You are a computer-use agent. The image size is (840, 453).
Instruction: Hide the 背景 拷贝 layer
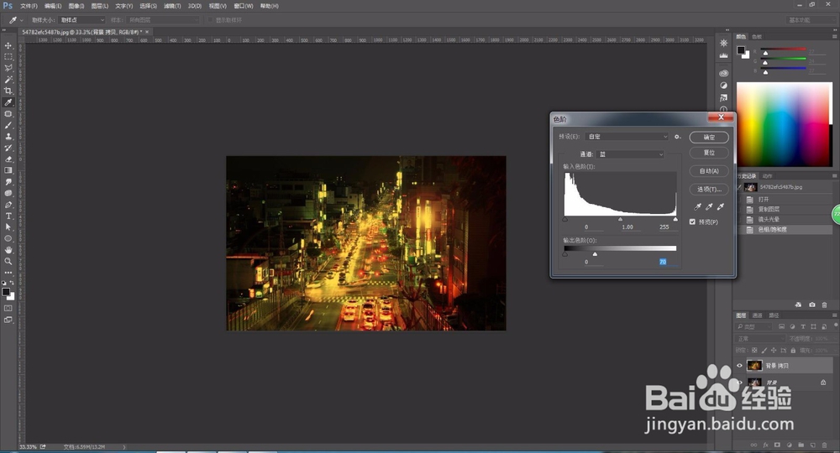(740, 366)
